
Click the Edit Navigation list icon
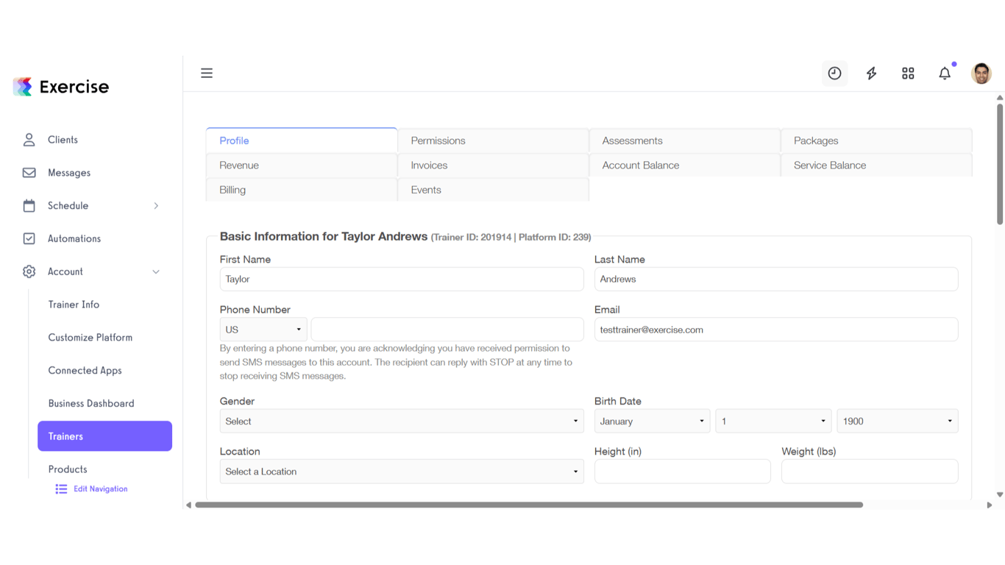pyautogui.click(x=60, y=488)
